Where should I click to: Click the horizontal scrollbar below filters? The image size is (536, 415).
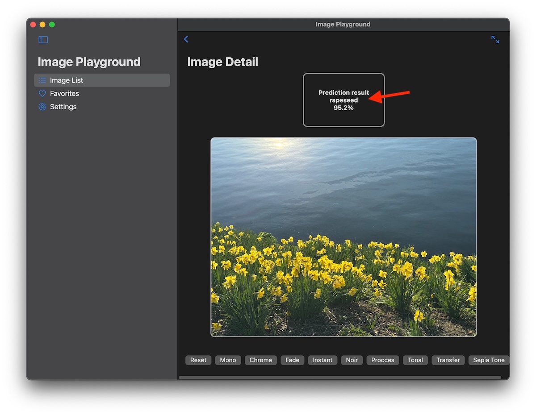pos(339,378)
